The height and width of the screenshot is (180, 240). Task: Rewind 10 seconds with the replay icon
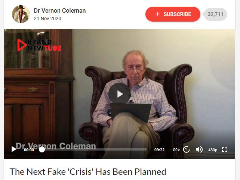(x=186, y=149)
